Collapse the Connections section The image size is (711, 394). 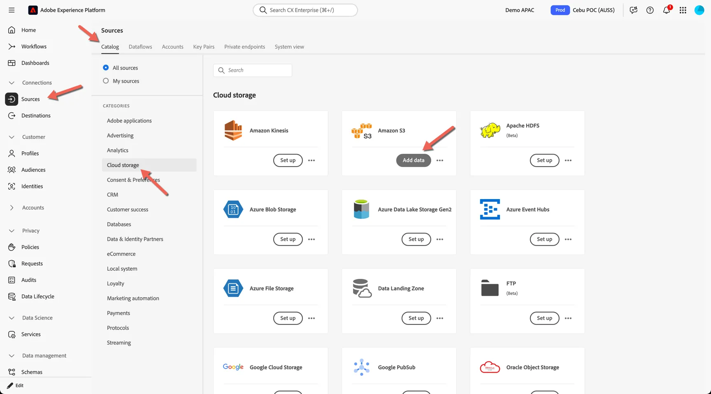12,83
